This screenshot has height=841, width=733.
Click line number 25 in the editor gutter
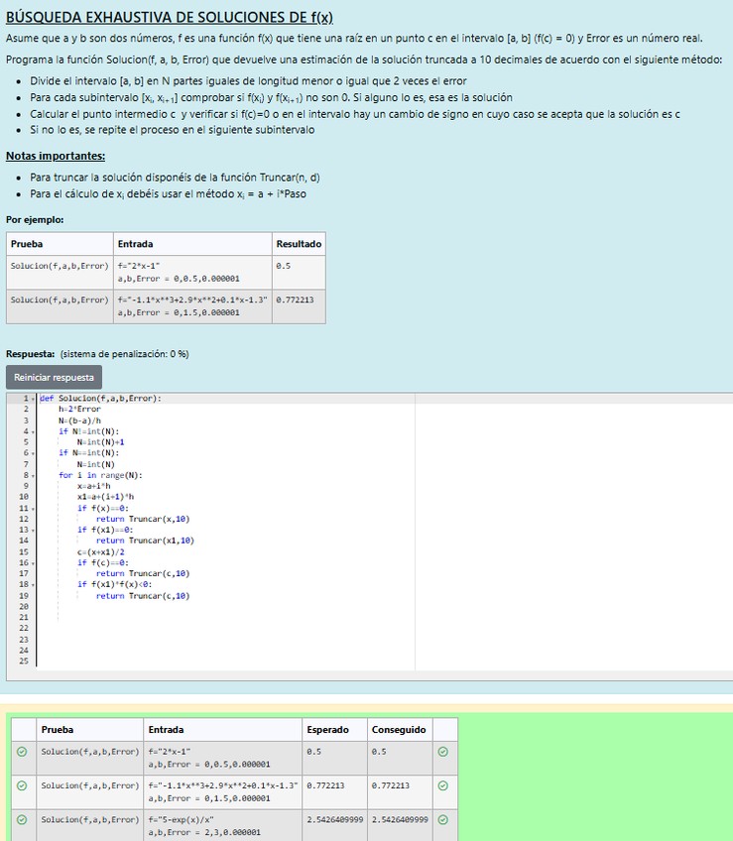click(24, 661)
